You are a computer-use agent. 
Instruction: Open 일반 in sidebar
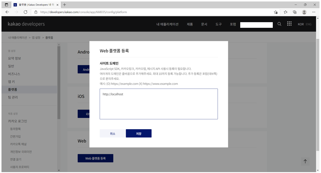point(11,66)
